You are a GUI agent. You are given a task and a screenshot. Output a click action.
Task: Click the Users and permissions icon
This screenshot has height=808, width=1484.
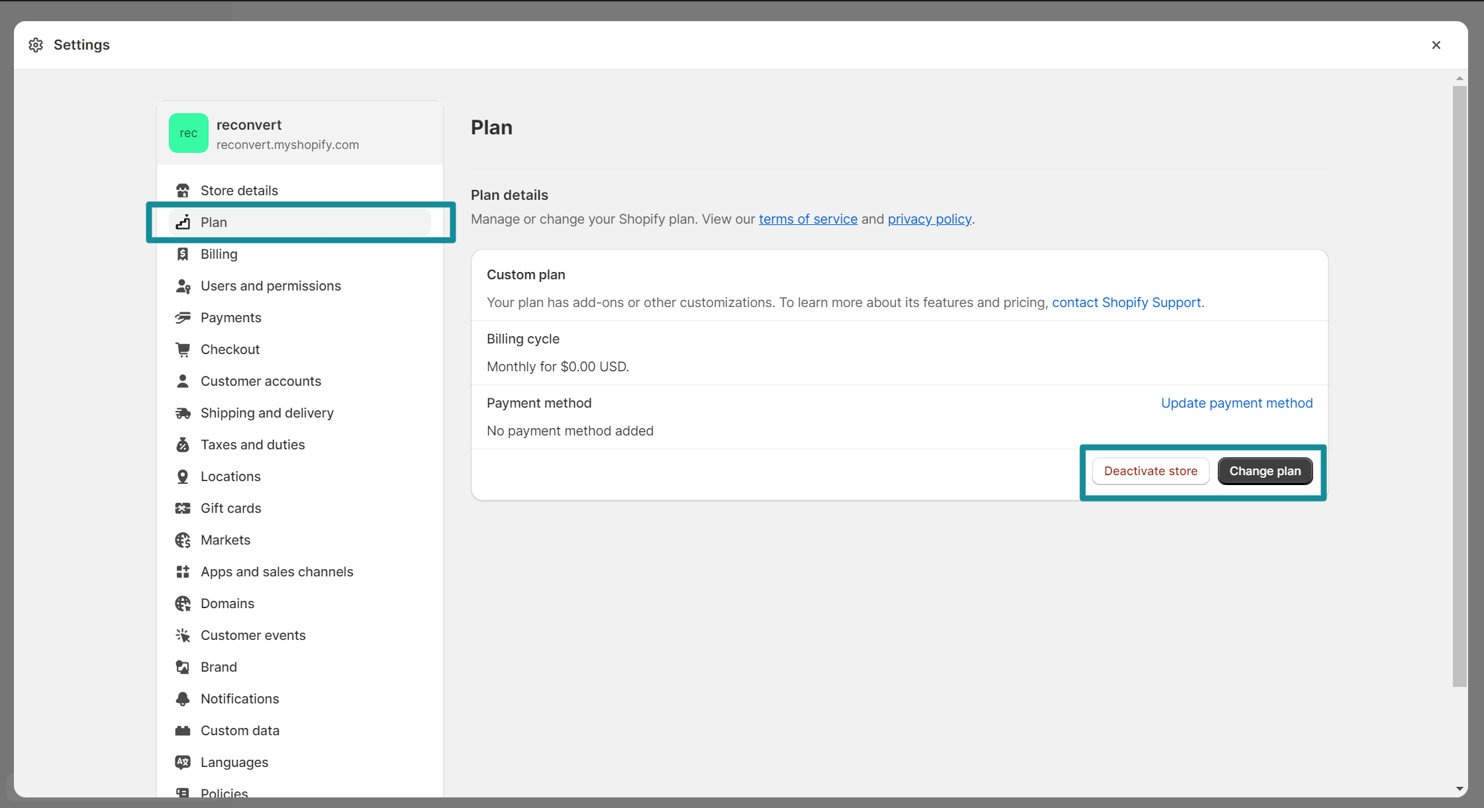tap(183, 286)
